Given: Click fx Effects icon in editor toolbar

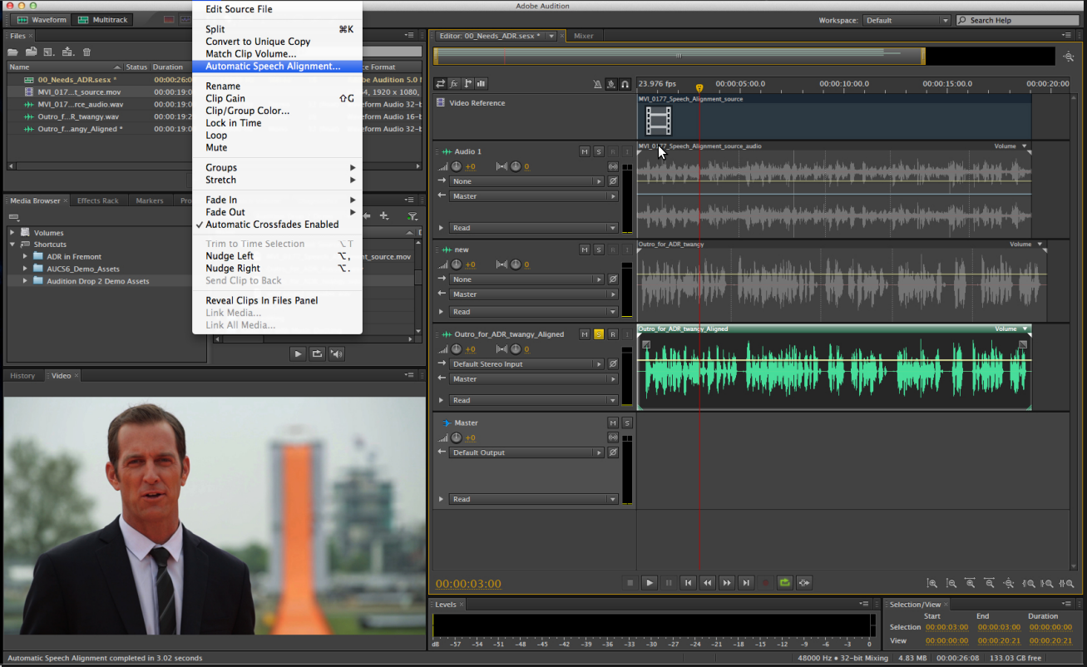Looking at the screenshot, I should point(454,84).
